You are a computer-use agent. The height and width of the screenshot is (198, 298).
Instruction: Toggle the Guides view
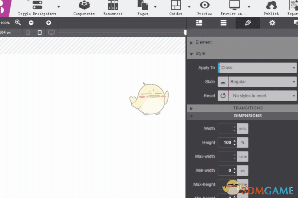click(x=176, y=5)
